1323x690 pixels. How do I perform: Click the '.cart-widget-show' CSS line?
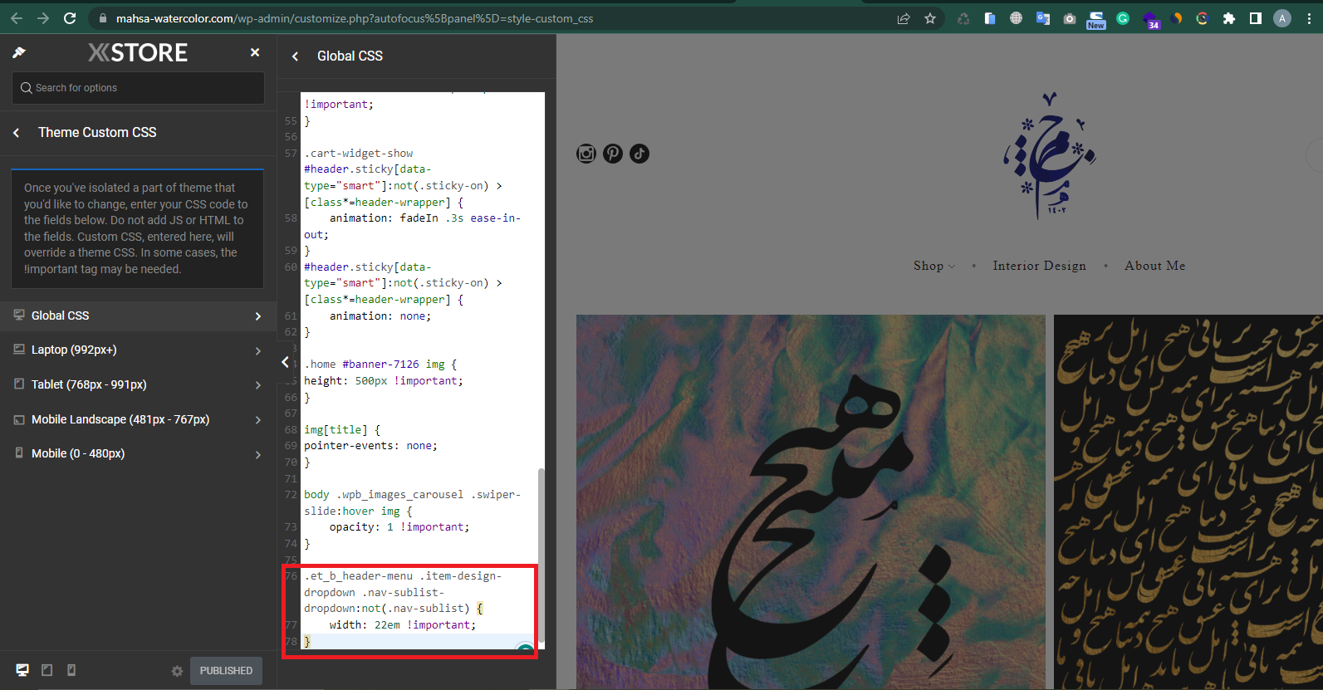(358, 154)
